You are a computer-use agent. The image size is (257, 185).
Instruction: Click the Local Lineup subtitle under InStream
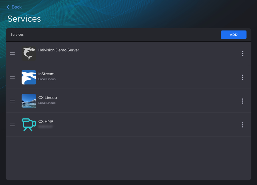point(46,79)
